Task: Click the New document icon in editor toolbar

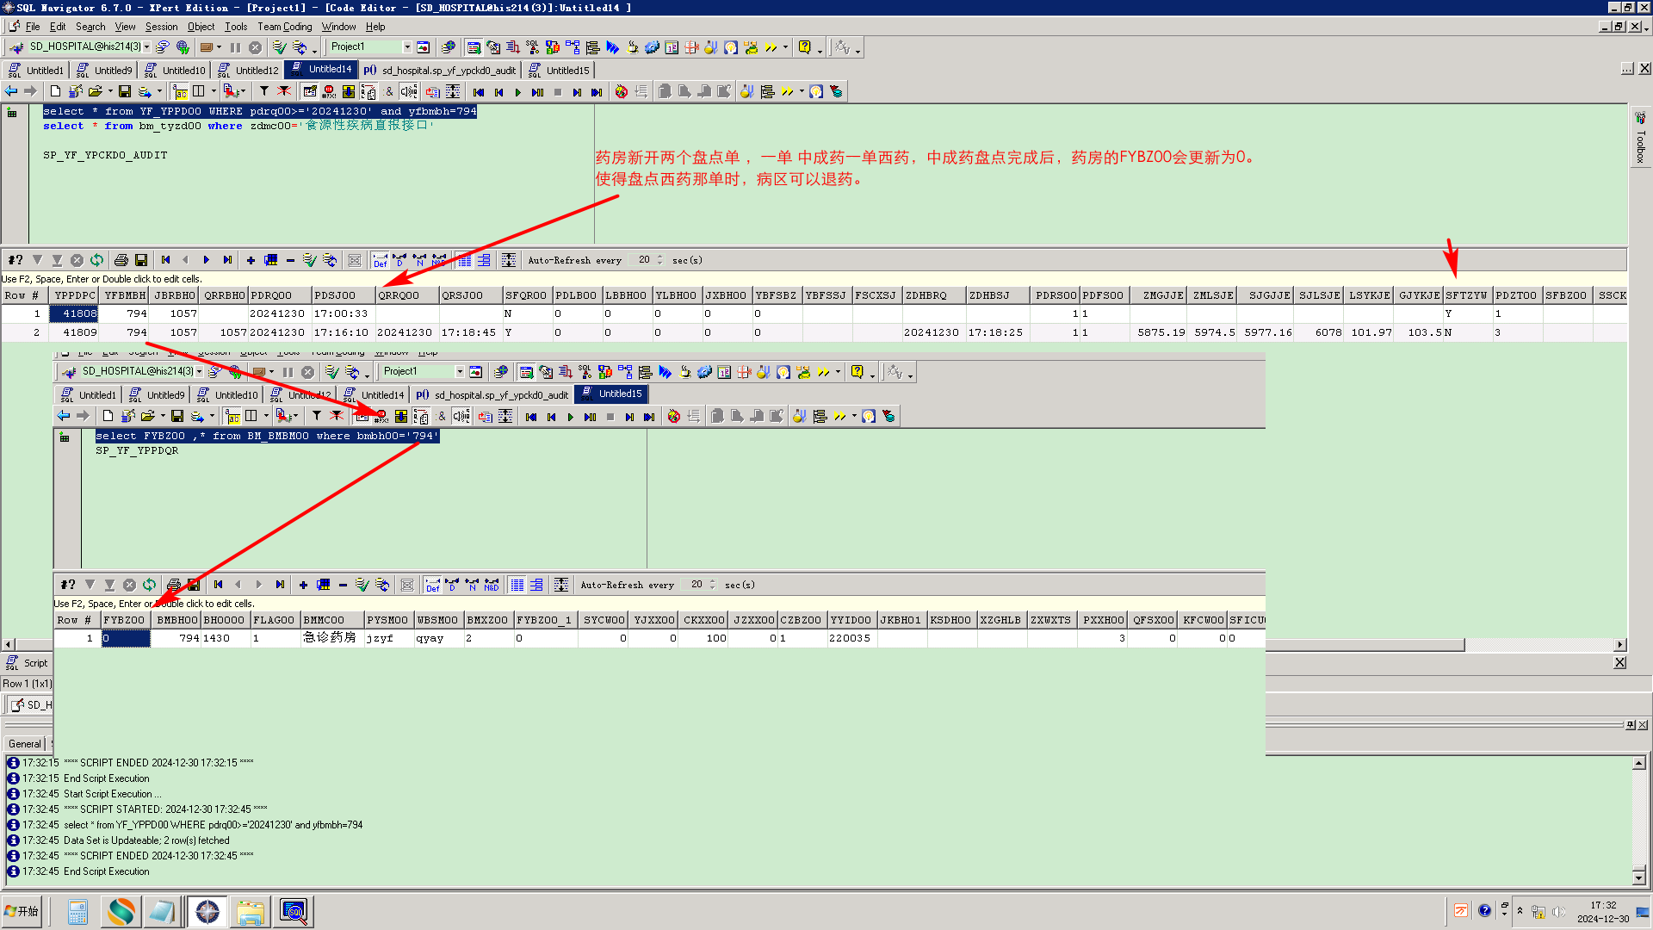Action: [x=56, y=92]
